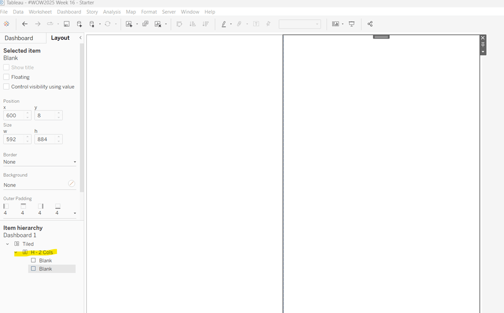Open the Analysis menu
Screen dimensions: 504x313
tap(112, 12)
